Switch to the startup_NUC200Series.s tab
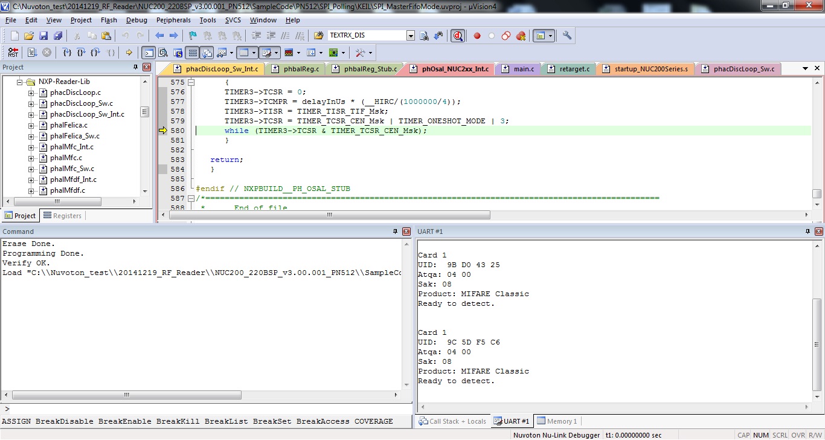This screenshot has height=440, width=825. (x=645, y=69)
